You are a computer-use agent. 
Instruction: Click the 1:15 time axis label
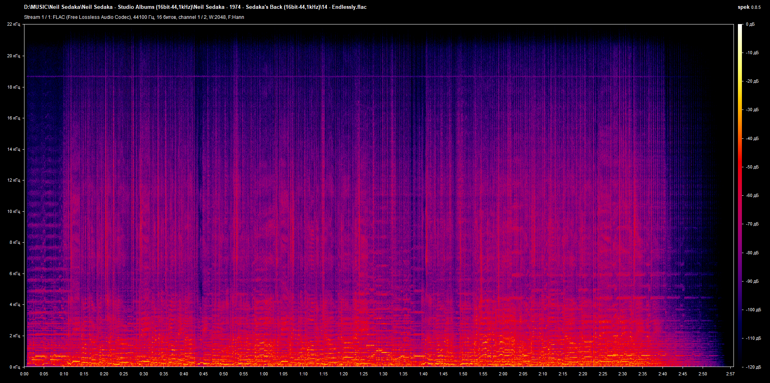pyautogui.click(x=323, y=374)
